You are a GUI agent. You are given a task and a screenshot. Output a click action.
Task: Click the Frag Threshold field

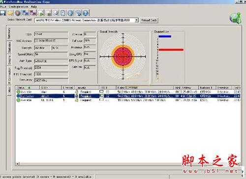click(x=51, y=67)
